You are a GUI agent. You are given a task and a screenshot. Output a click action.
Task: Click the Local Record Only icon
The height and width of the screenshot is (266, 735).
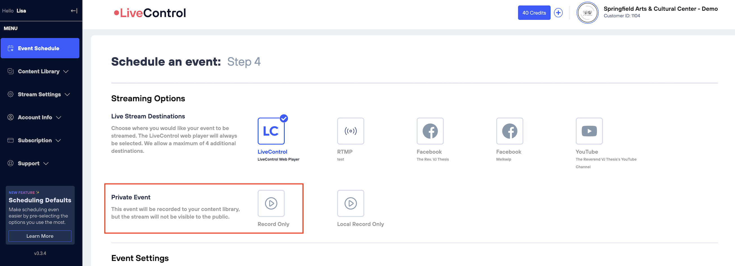[x=350, y=203]
